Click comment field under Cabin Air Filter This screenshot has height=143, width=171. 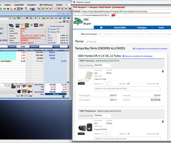click(127, 89)
